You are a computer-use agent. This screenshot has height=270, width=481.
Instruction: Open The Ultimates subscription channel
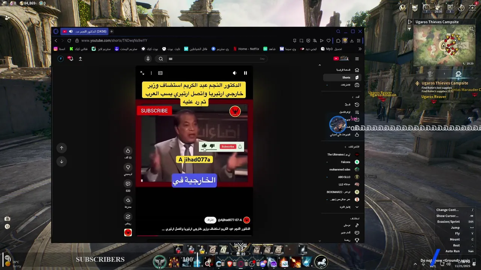342,154
